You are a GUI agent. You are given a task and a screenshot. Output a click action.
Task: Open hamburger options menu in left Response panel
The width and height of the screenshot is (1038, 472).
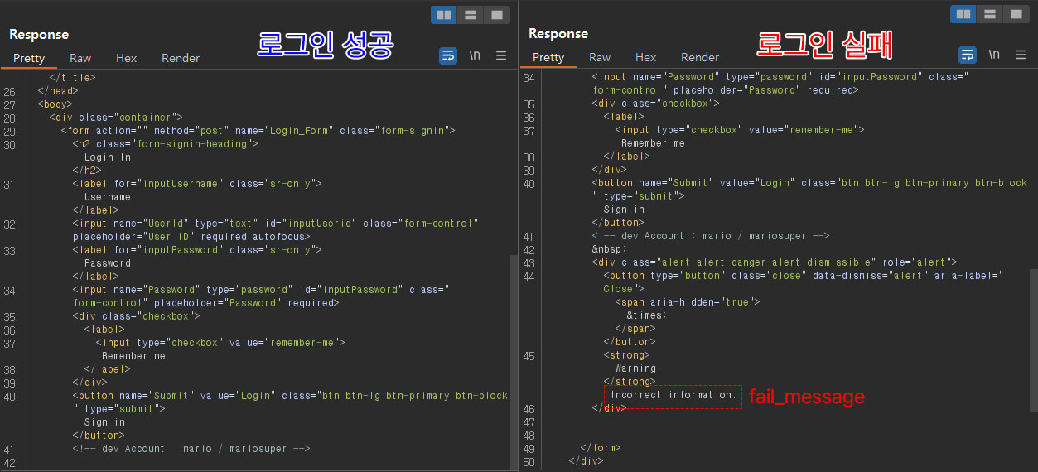[x=501, y=55]
